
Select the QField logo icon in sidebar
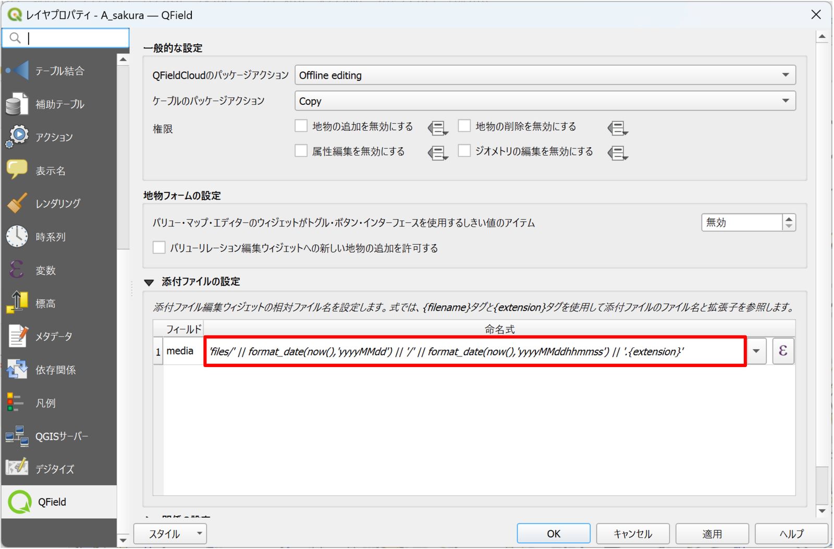tap(20, 502)
